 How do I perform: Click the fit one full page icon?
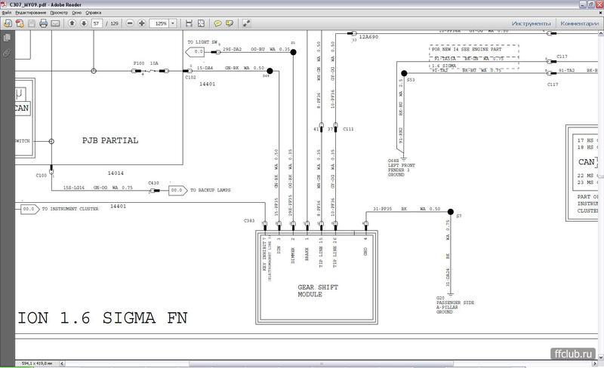[x=201, y=23]
